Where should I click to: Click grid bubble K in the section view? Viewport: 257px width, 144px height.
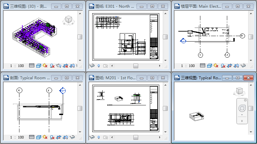(19, 91)
